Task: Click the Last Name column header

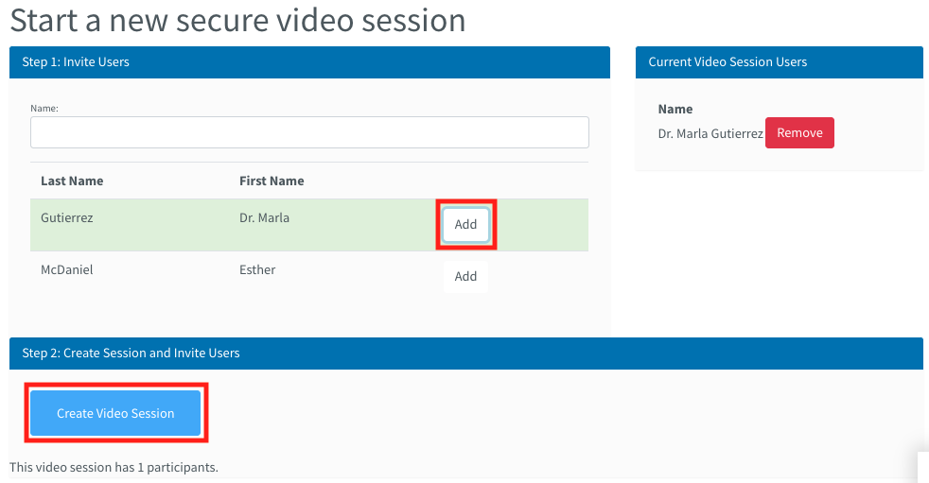Action: [x=72, y=181]
